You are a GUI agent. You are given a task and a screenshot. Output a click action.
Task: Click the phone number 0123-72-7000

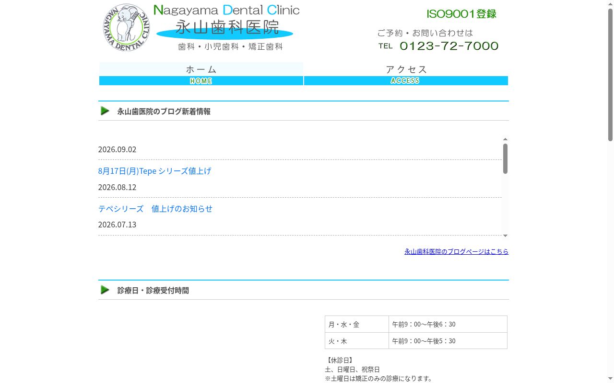point(449,46)
